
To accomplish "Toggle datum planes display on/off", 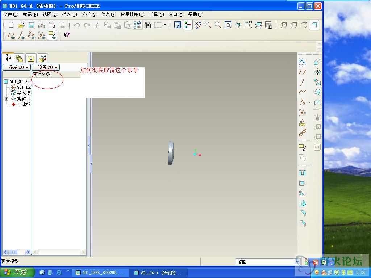I will click(x=11, y=35).
